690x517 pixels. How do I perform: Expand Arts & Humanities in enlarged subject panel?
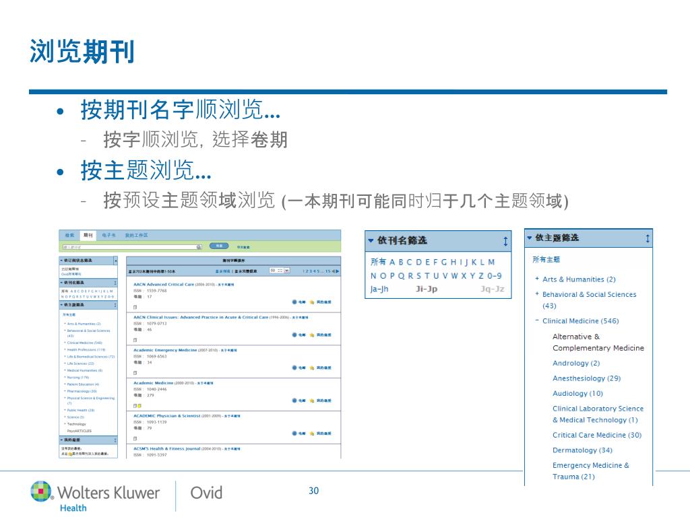point(537,279)
